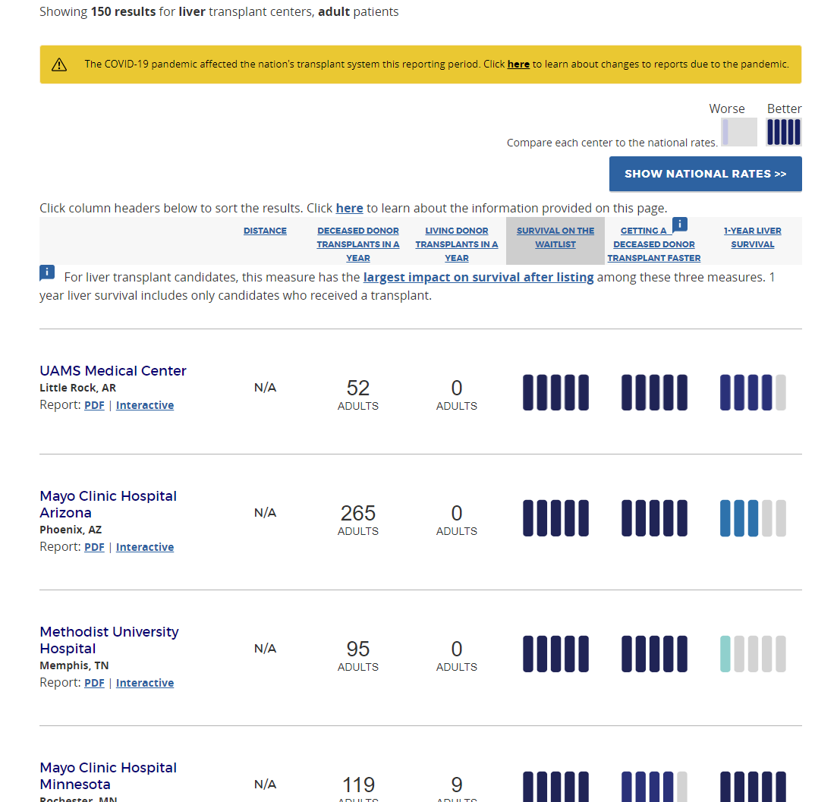
Task: Open 'largest impact on survival after listing' link
Action: pos(478,277)
